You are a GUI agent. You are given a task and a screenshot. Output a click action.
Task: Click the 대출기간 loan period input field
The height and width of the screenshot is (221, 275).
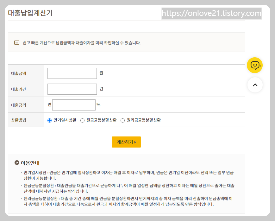click(72, 89)
